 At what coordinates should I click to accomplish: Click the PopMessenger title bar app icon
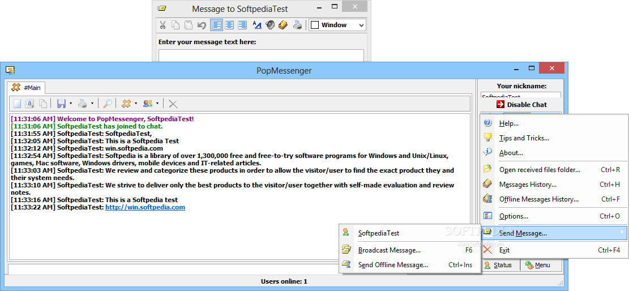(x=10, y=70)
